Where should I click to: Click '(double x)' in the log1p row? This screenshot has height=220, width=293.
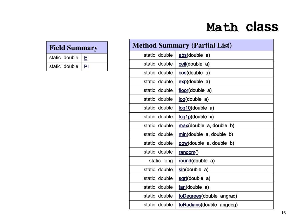[x=202, y=117]
